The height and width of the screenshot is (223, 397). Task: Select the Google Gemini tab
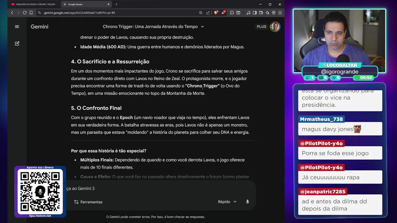pos(86,4)
